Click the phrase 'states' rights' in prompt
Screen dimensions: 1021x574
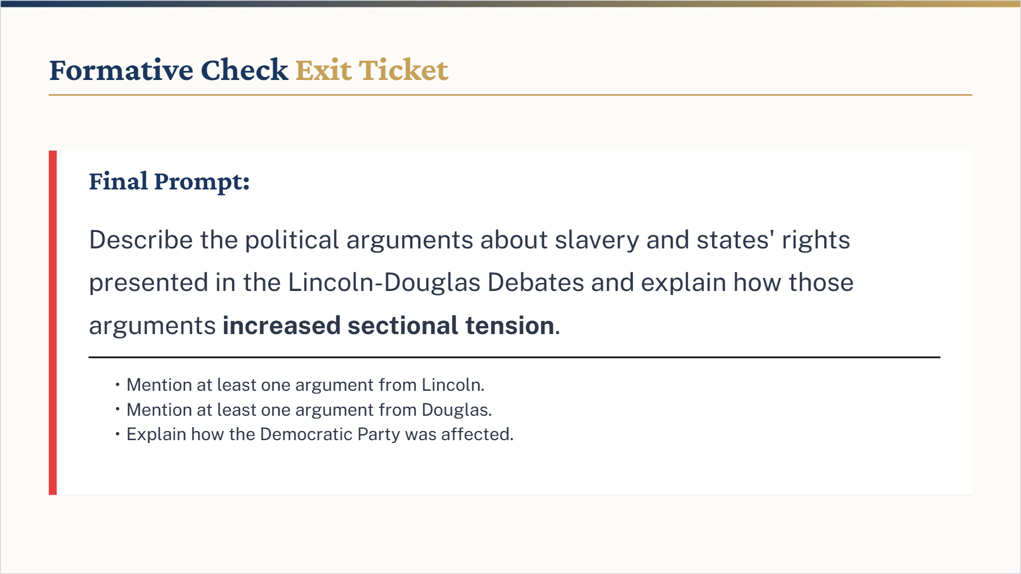coord(773,240)
